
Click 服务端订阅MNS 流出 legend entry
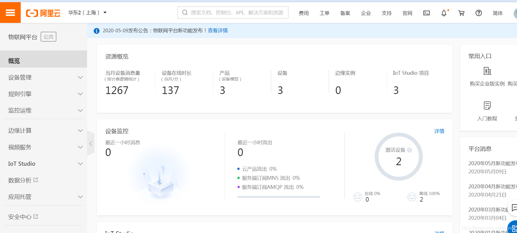pyautogui.click(x=269, y=178)
